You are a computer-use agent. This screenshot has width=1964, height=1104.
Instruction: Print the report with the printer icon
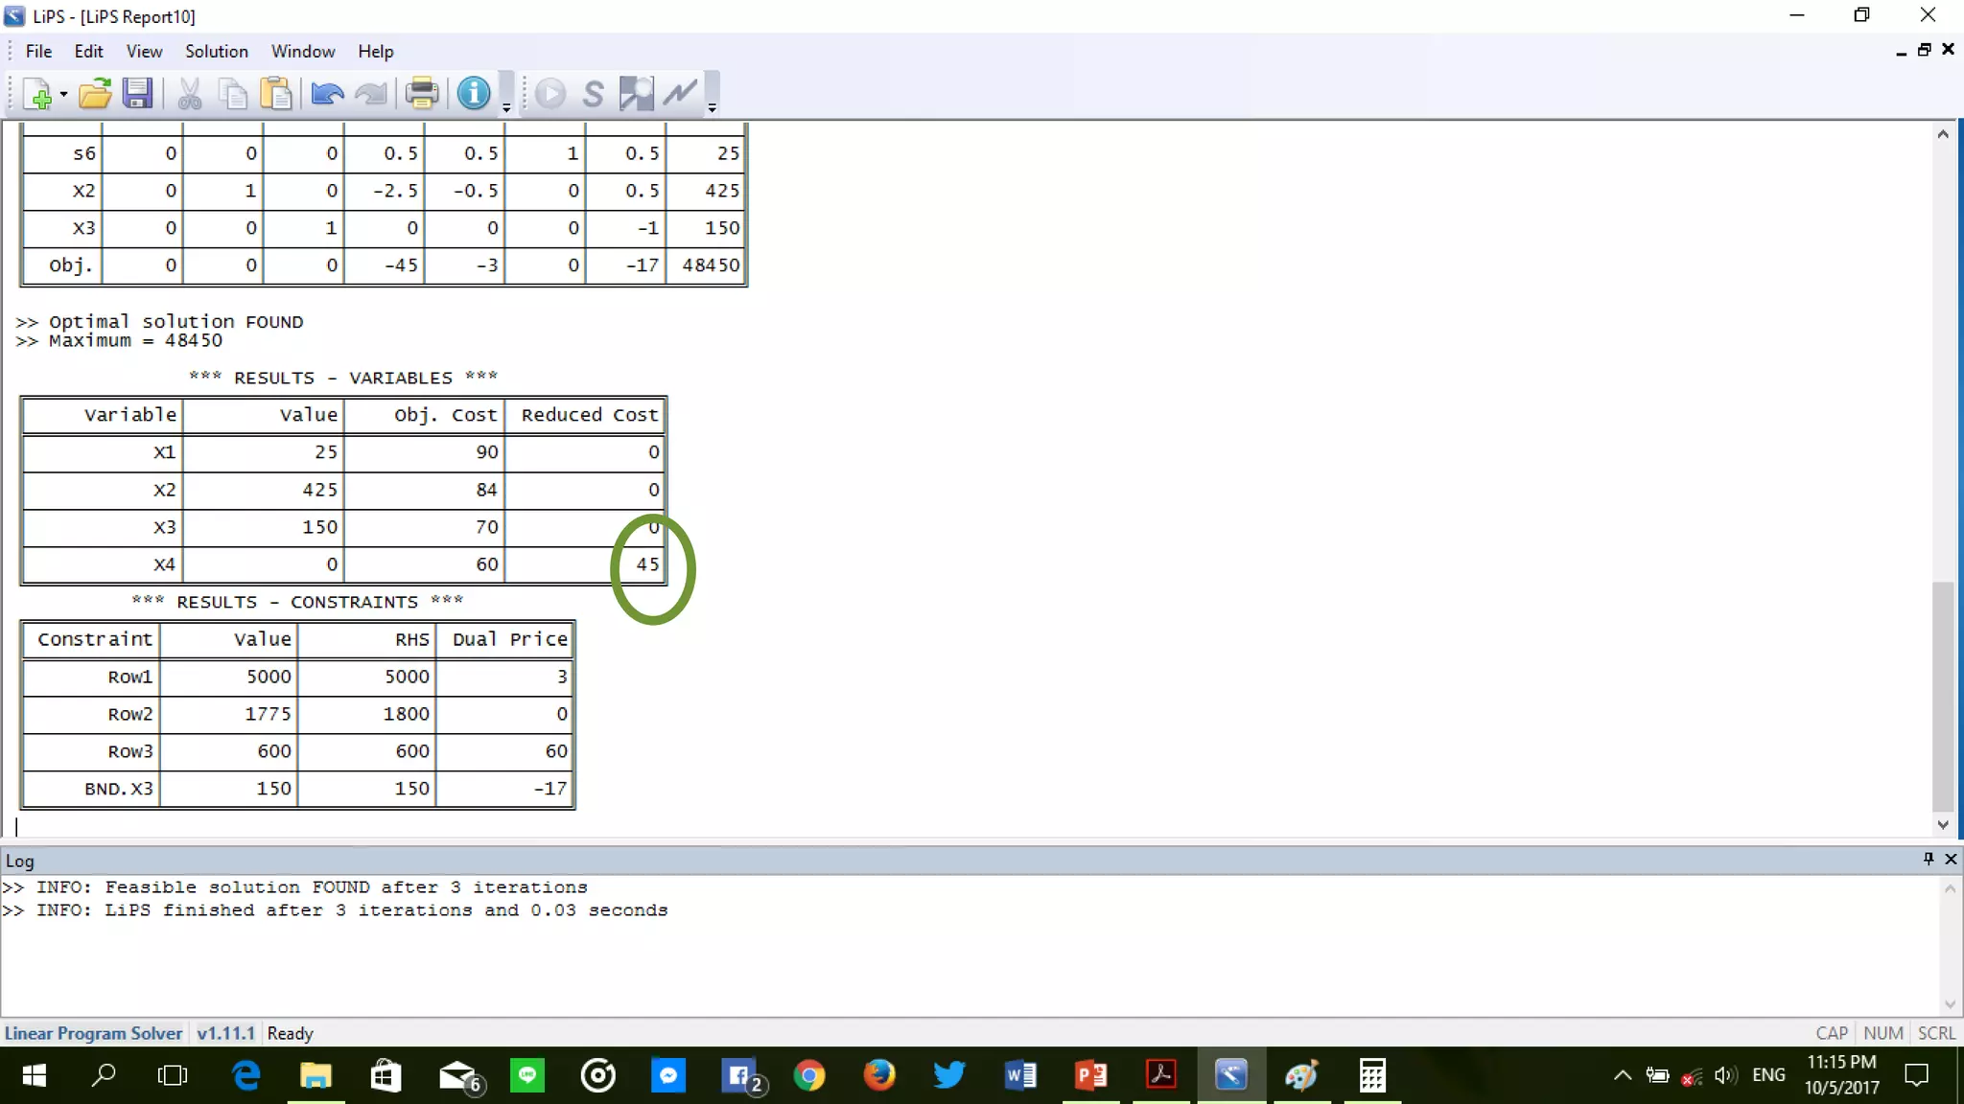click(421, 94)
